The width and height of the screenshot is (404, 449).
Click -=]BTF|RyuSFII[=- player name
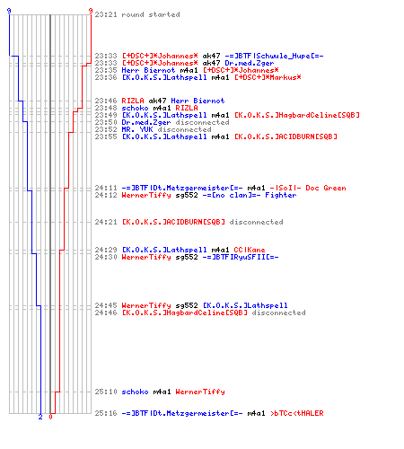pyautogui.click(x=241, y=257)
